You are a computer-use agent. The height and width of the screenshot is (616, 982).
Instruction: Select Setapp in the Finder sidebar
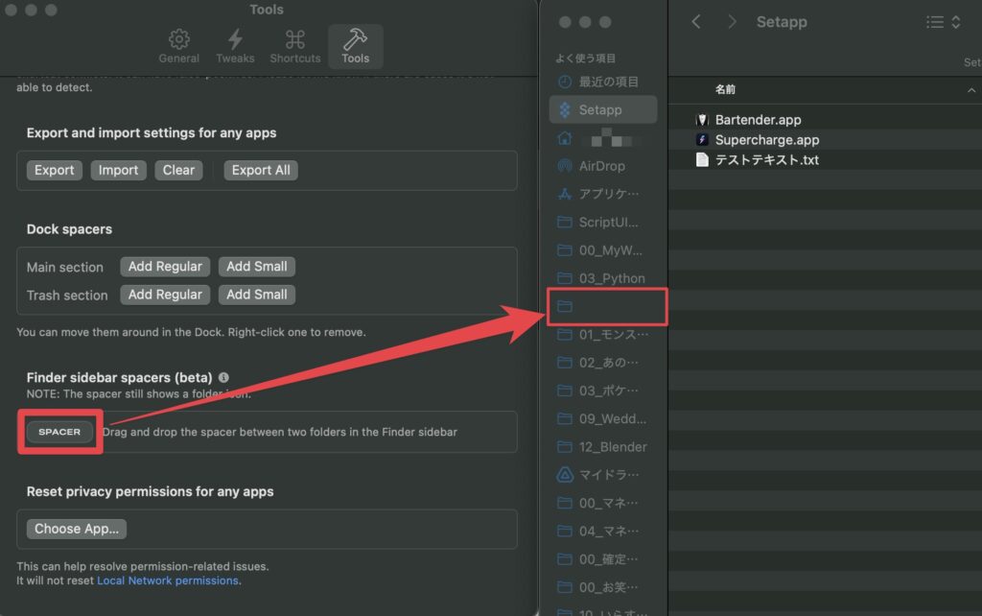click(x=603, y=109)
